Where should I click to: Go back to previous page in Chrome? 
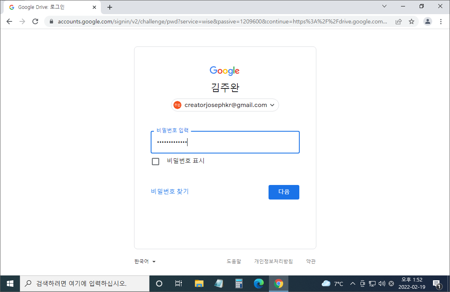(9, 21)
